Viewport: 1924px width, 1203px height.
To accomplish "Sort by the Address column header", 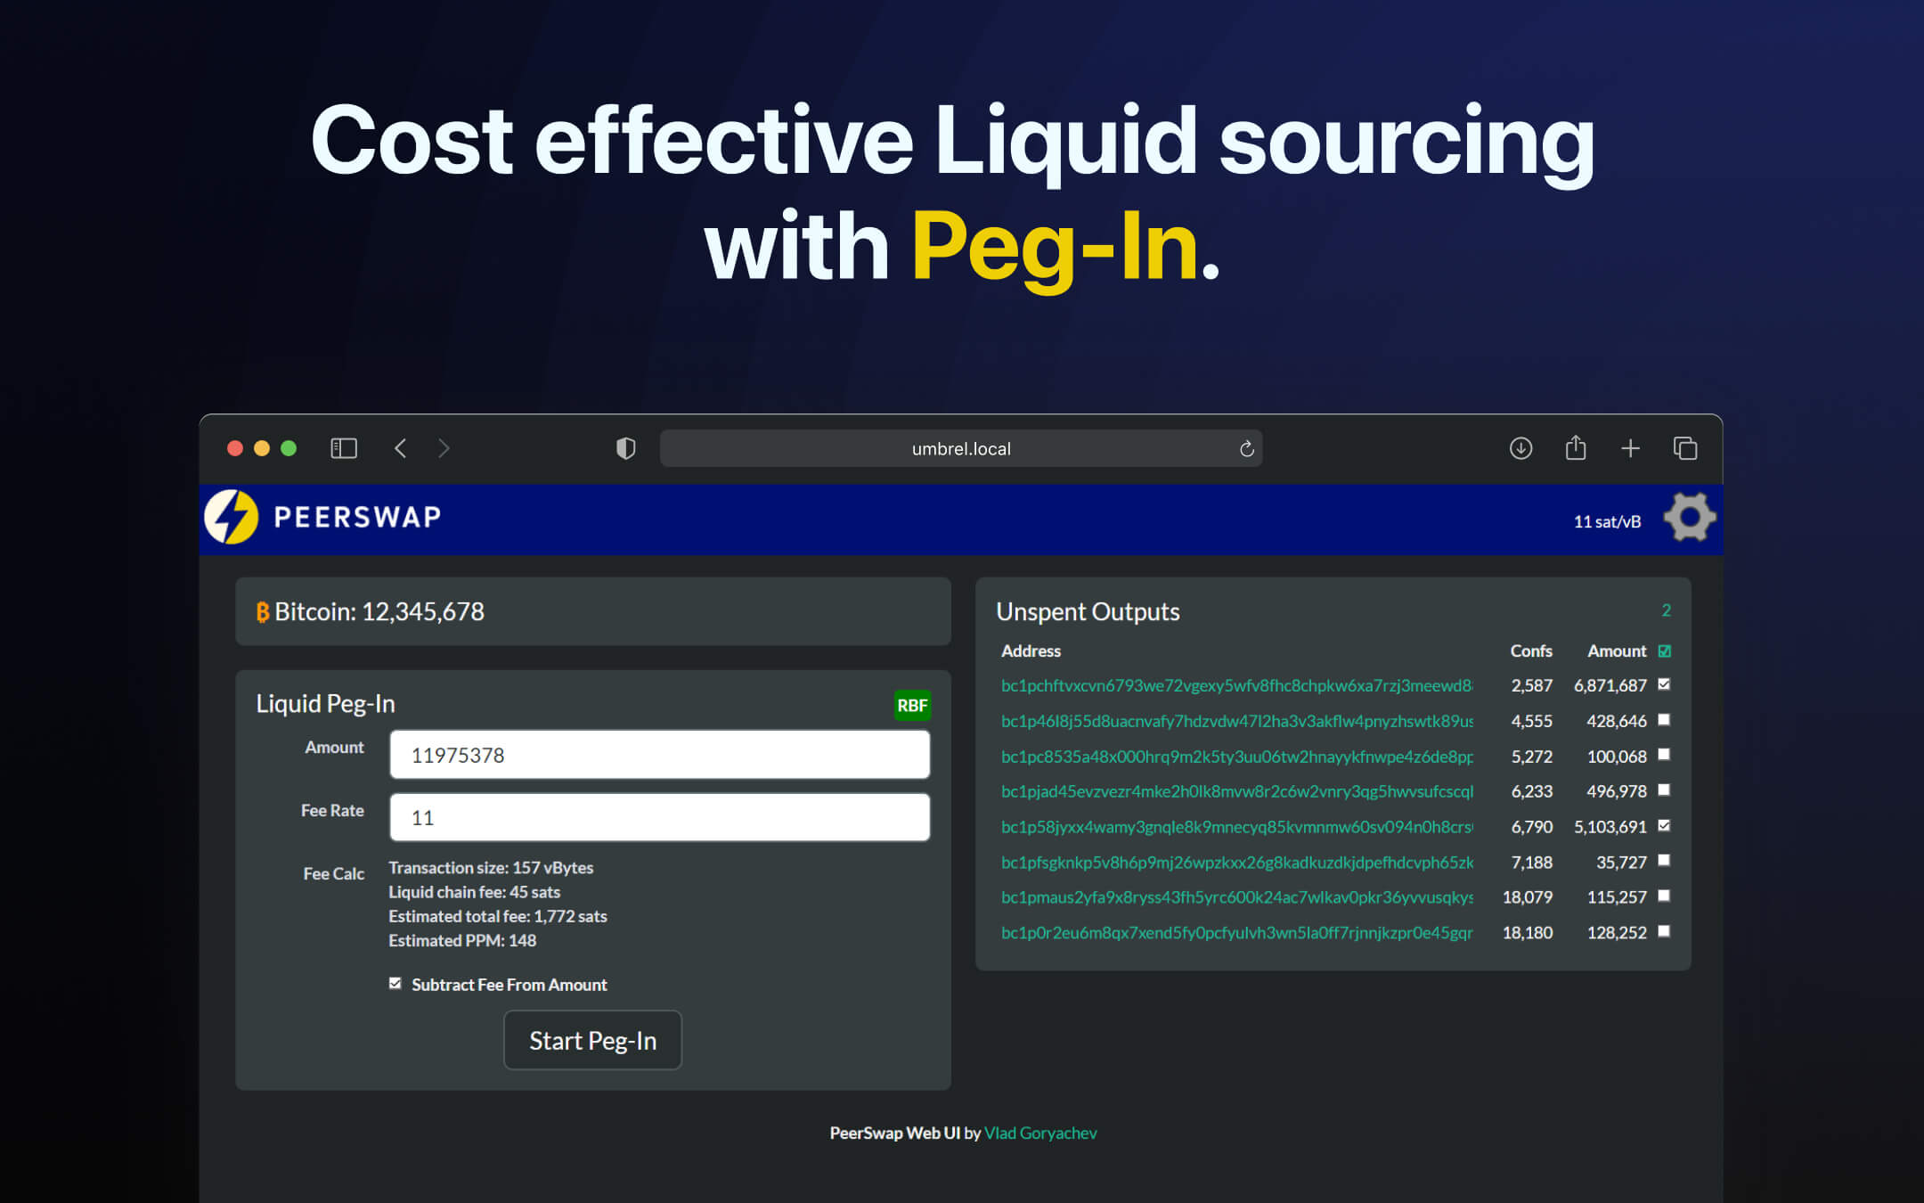I will click(x=1031, y=651).
